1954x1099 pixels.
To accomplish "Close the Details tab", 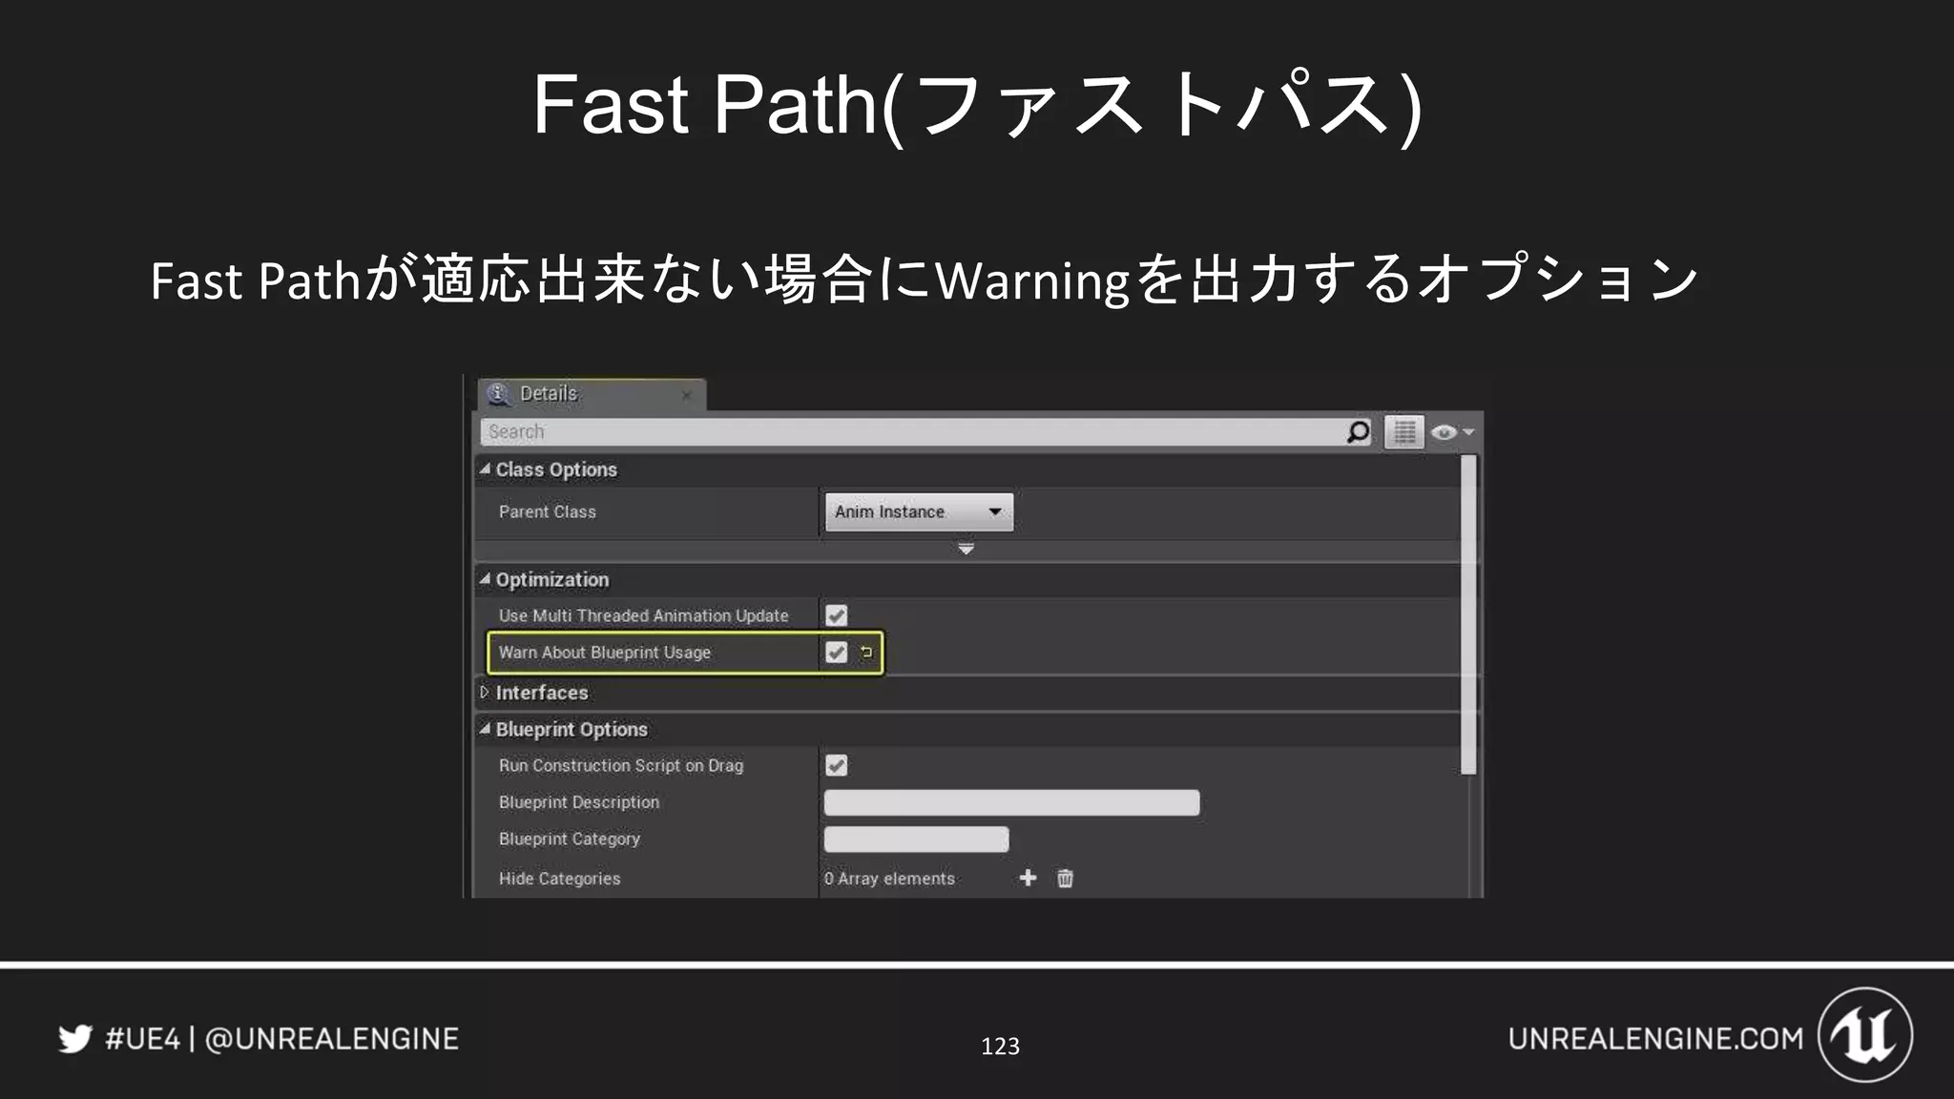I will click(x=686, y=395).
